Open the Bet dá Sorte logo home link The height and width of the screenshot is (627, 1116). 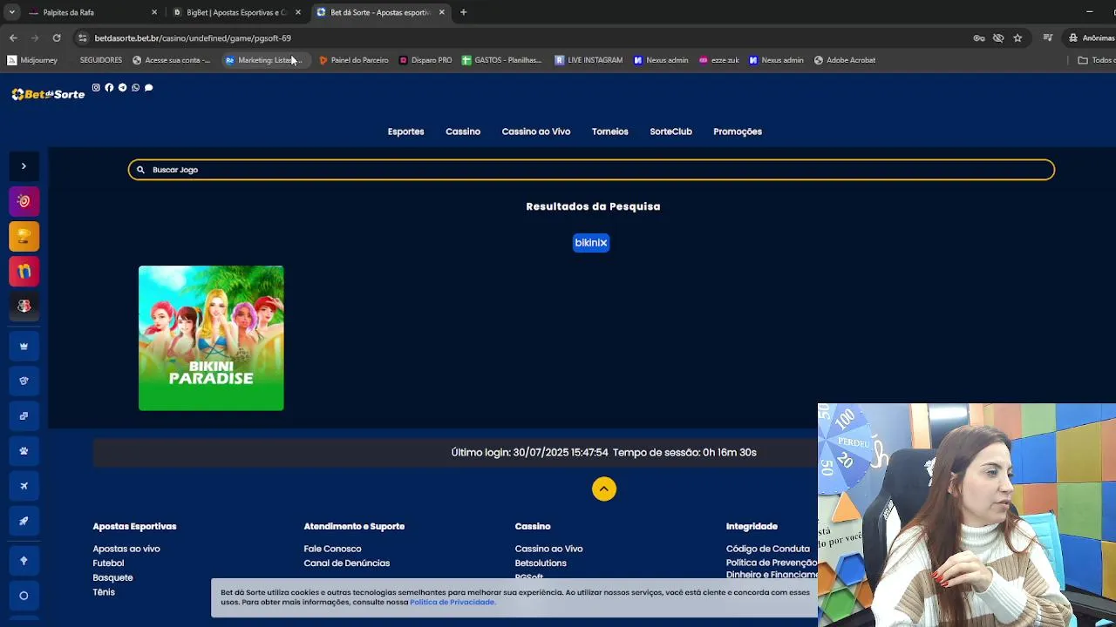point(48,93)
